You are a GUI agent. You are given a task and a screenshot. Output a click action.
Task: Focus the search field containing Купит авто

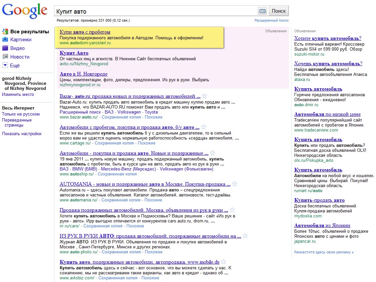point(156,11)
